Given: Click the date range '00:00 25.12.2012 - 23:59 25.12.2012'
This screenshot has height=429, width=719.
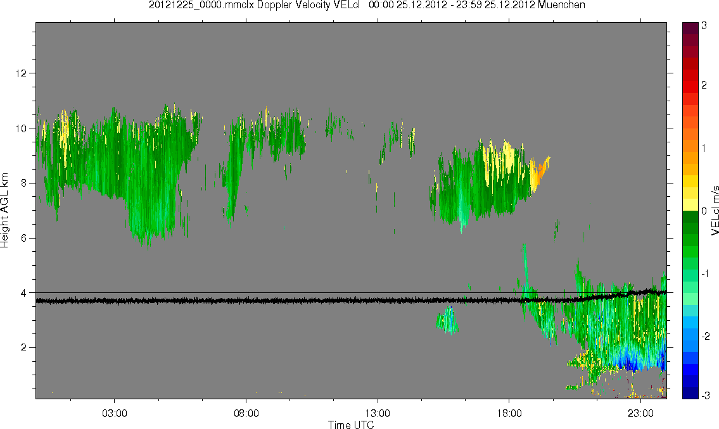Looking at the screenshot, I should pos(452,5).
